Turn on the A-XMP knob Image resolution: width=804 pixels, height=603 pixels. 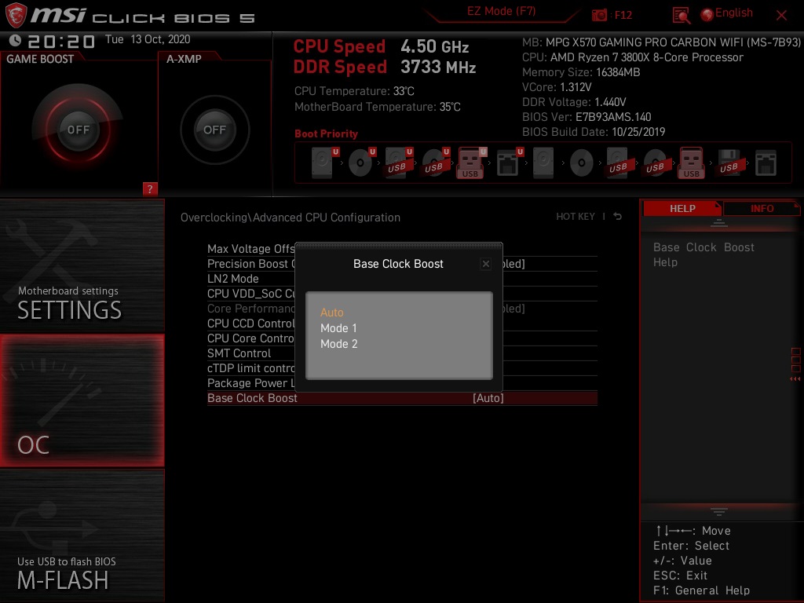tap(214, 130)
